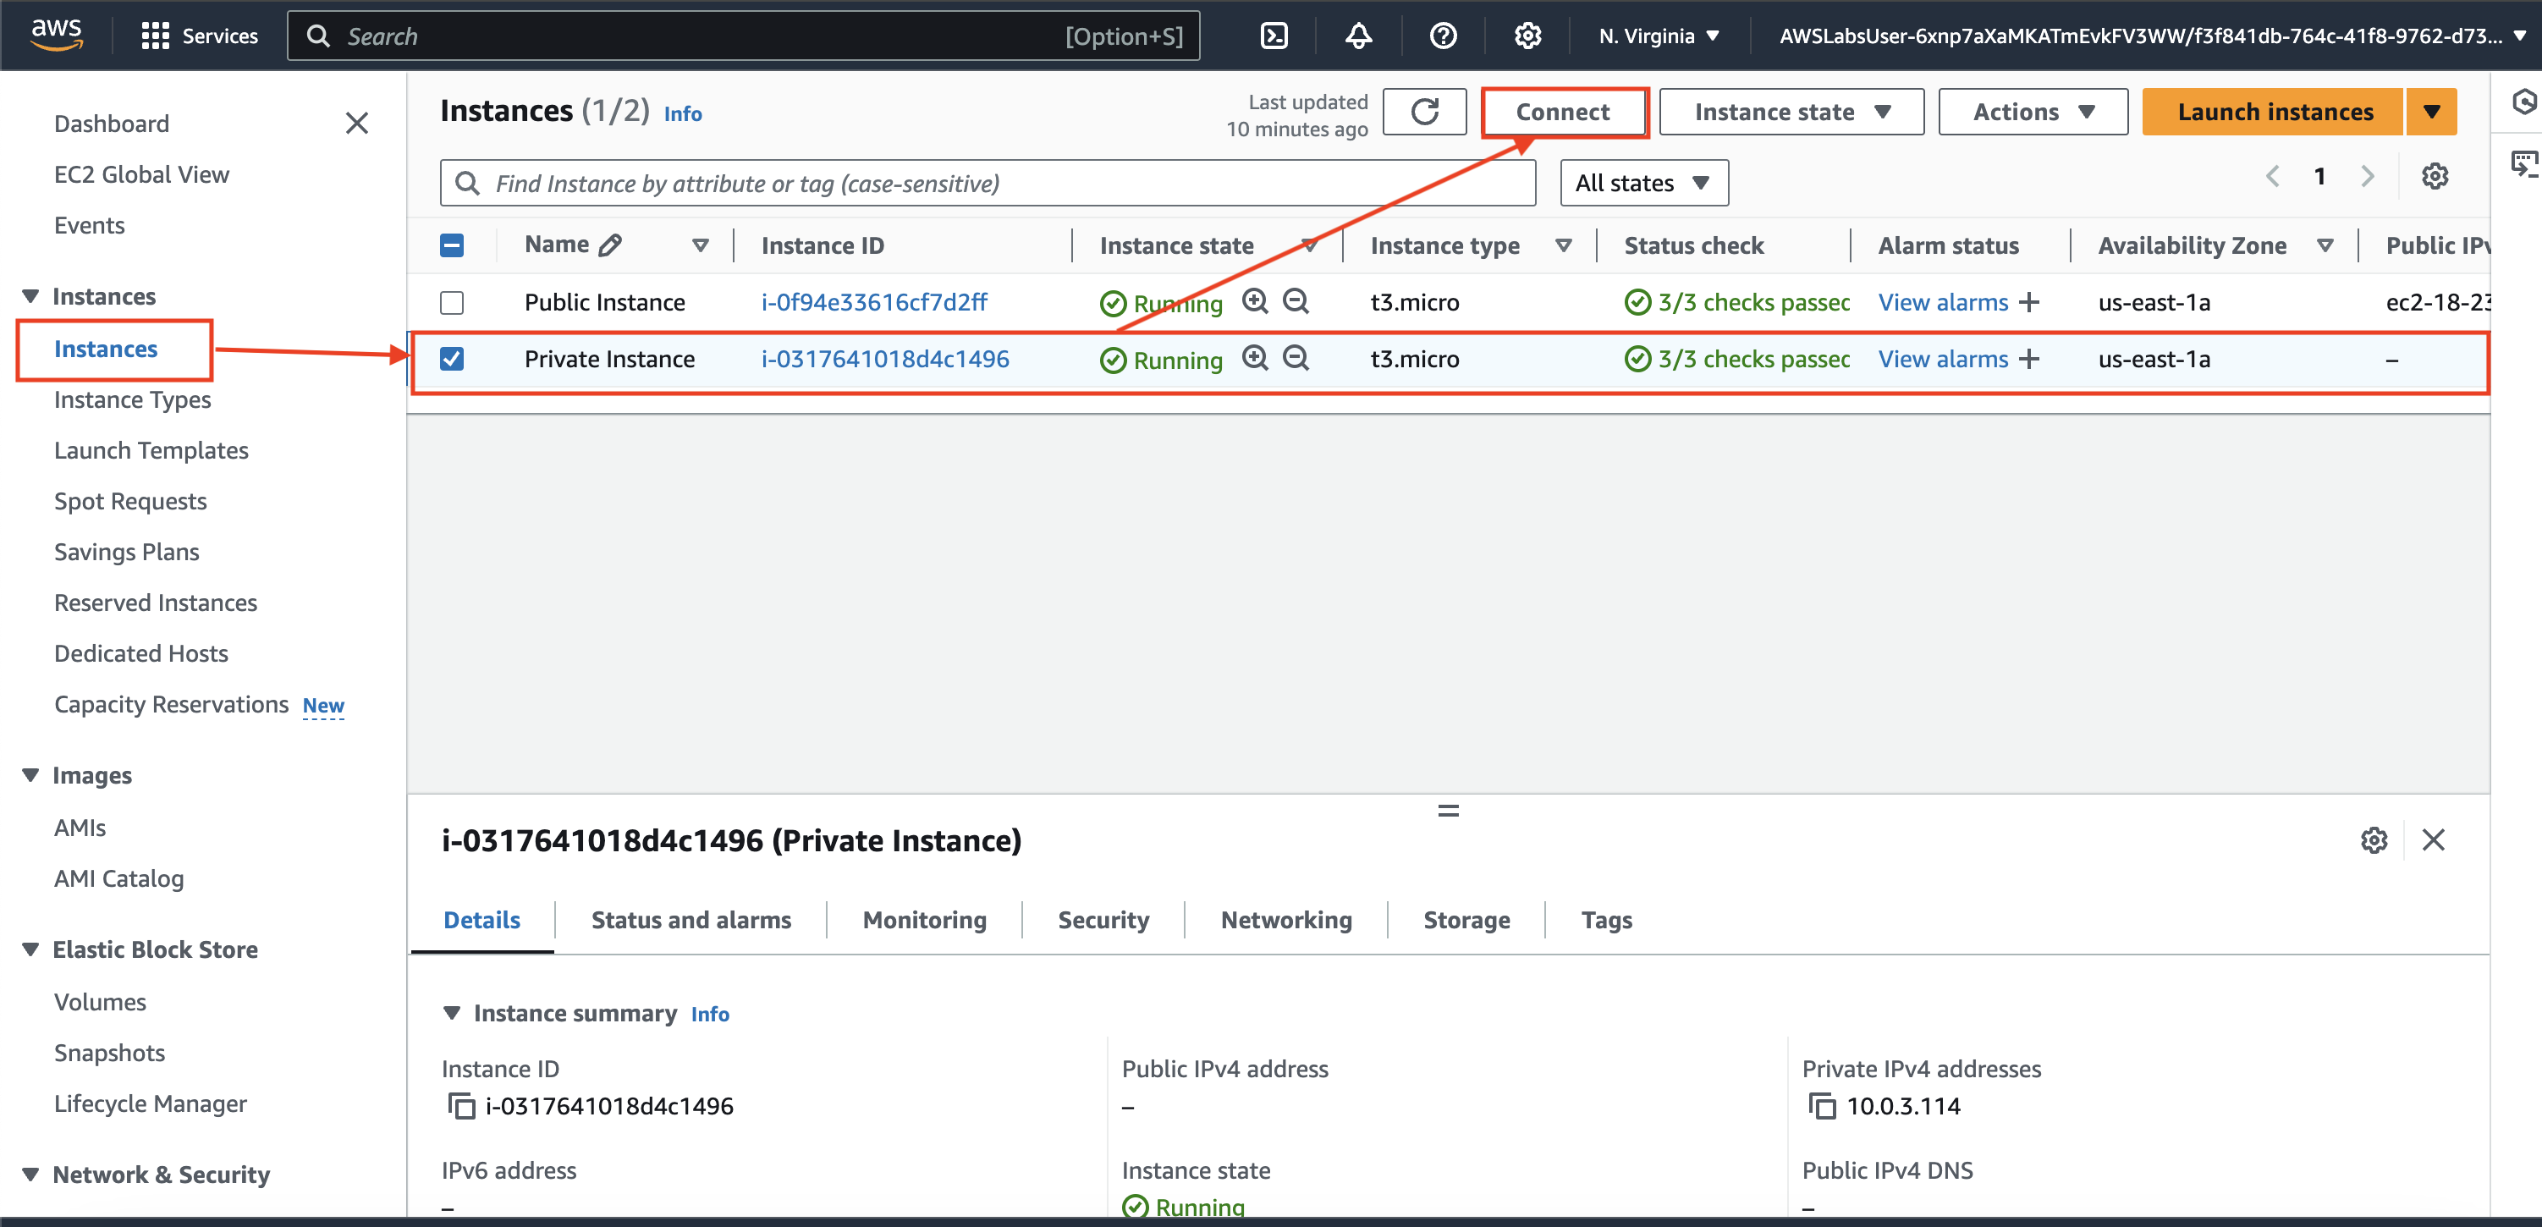Switch to the Status and alarms tab
2542x1227 pixels.
[691, 920]
